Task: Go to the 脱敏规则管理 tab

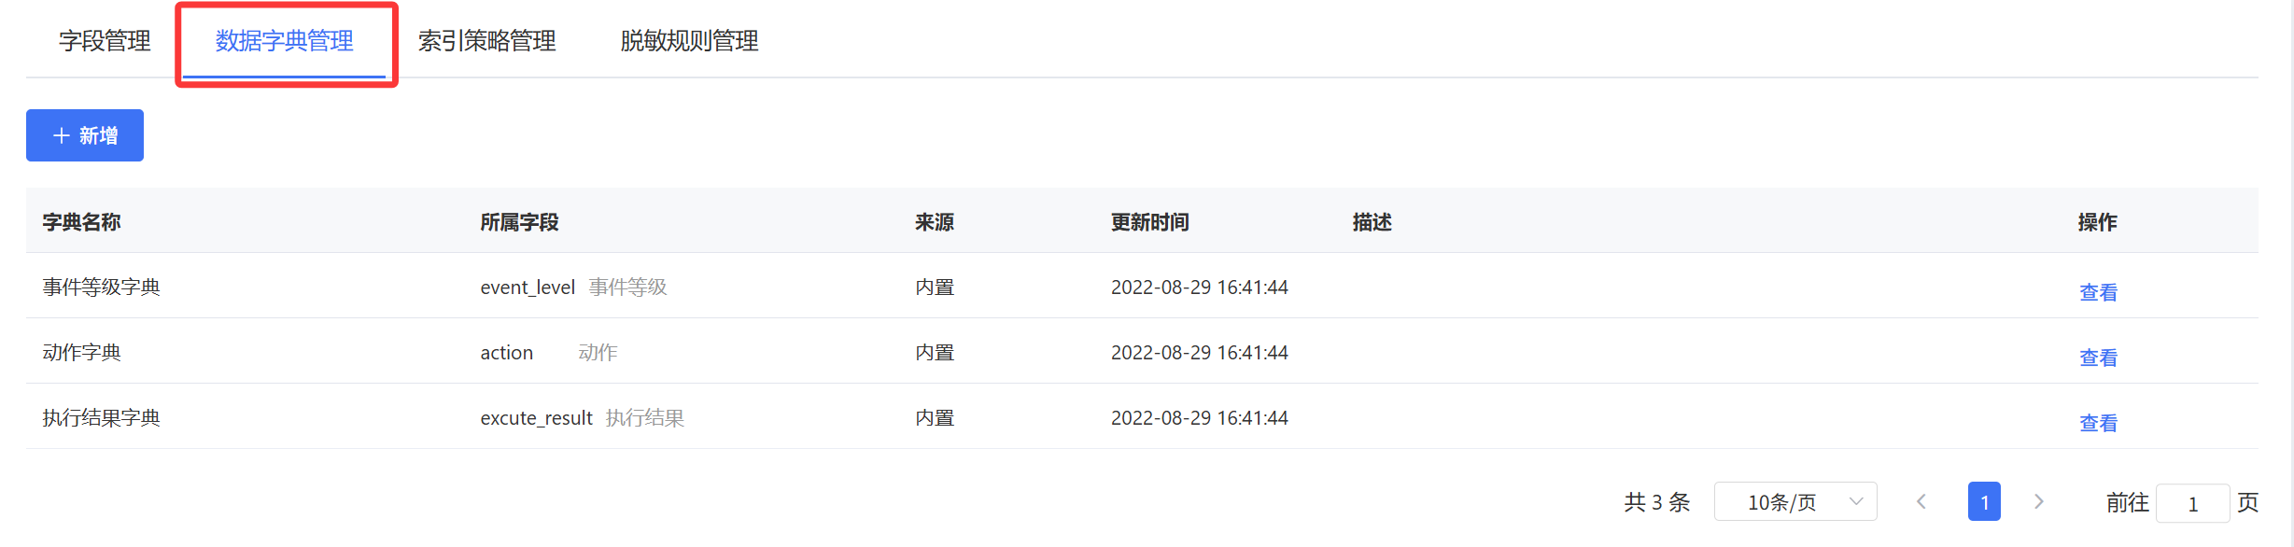Action: point(689,41)
